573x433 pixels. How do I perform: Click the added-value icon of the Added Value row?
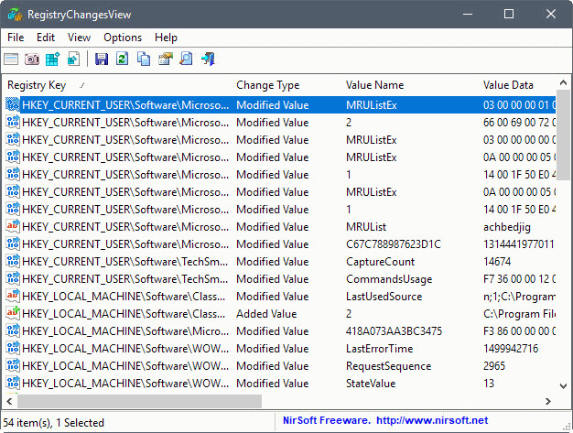tap(13, 313)
